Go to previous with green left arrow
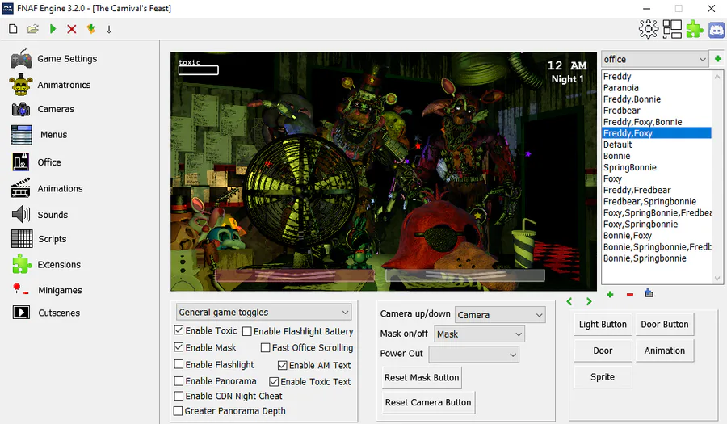This screenshot has width=727, height=424. 569,302
